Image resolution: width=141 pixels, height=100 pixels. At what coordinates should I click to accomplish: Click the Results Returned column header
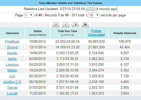click(125, 33)
